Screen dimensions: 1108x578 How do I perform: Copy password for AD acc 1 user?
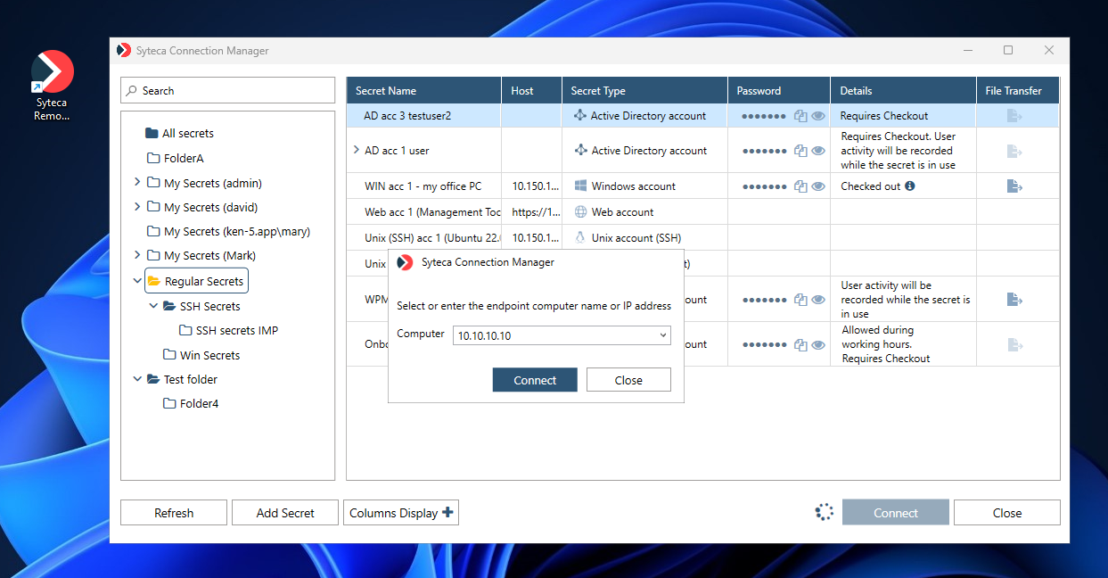800,151
